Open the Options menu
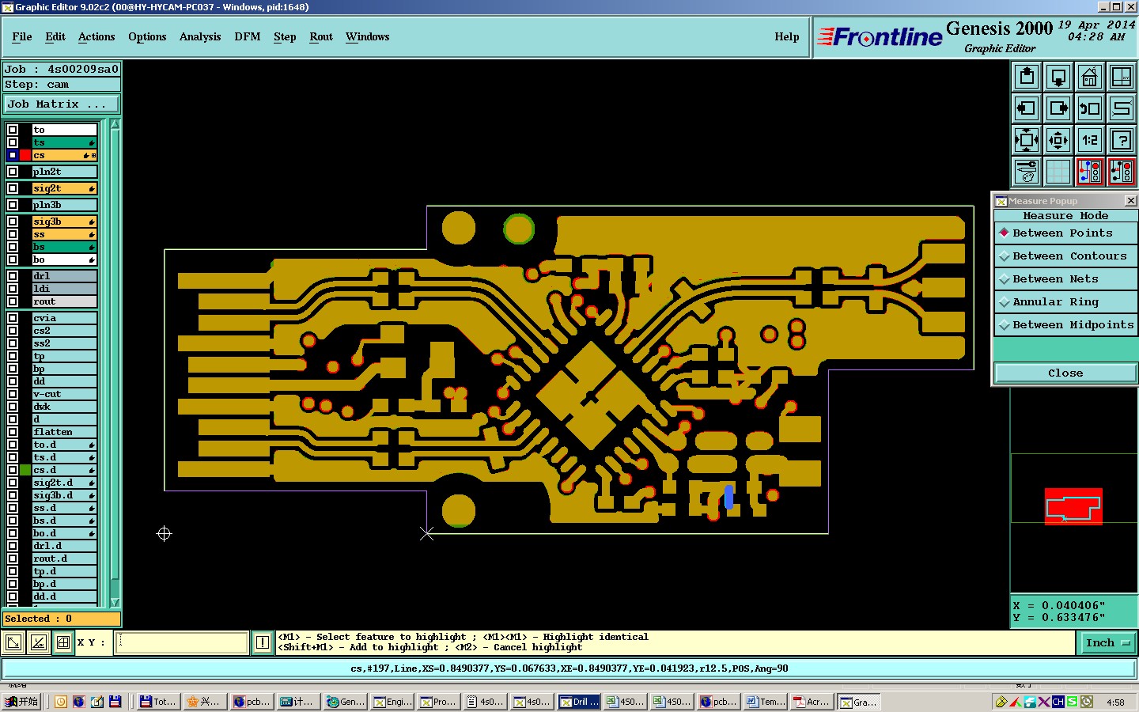Image resolution: width=1139 pixels, height=712 pixels. pyautogui.click(x=147, y=37)
